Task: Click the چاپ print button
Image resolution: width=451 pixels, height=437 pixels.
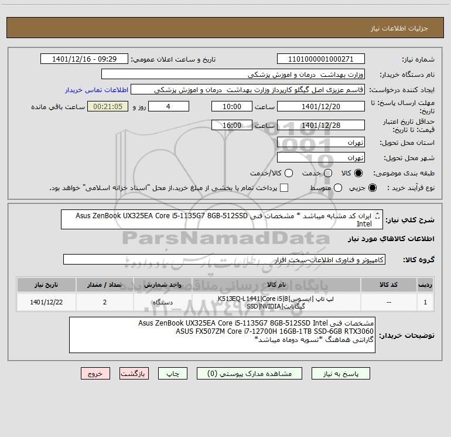Action: click(x=173, y=374)
